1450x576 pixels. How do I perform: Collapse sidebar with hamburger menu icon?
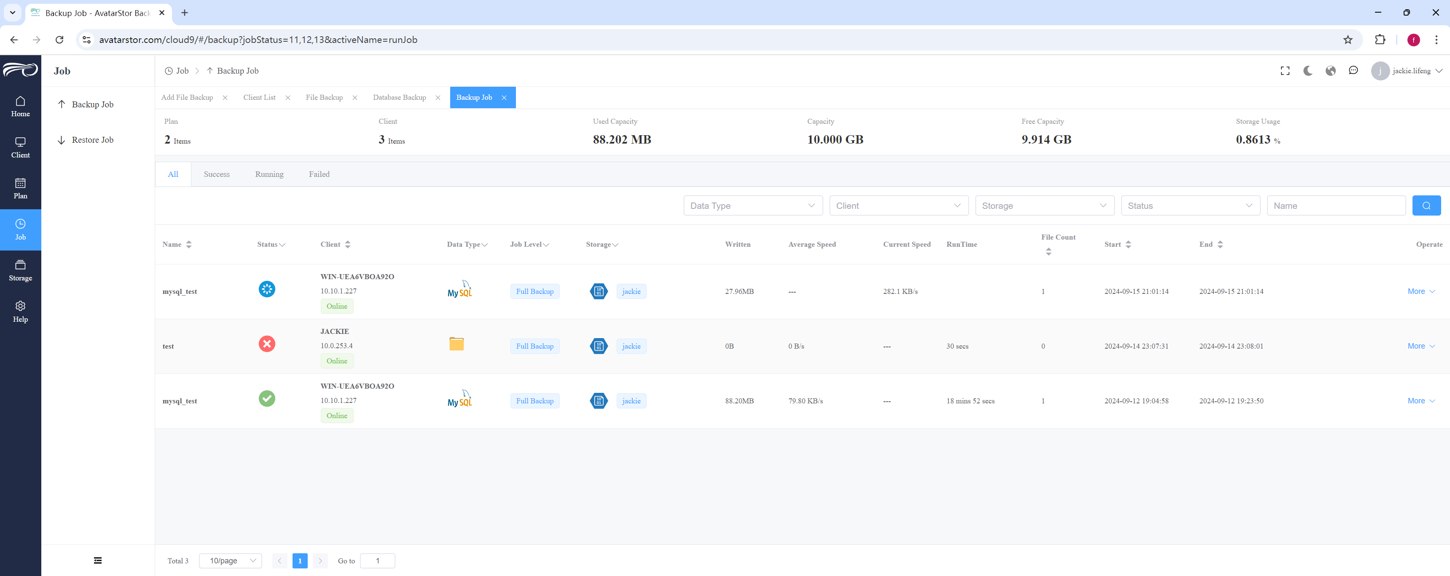98,560
